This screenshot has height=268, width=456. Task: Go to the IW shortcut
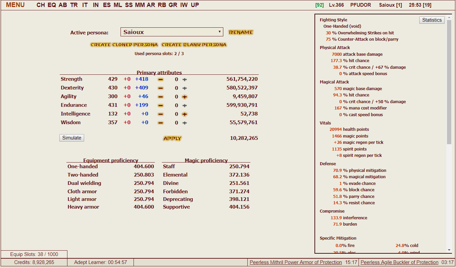[x=184, y=5]
